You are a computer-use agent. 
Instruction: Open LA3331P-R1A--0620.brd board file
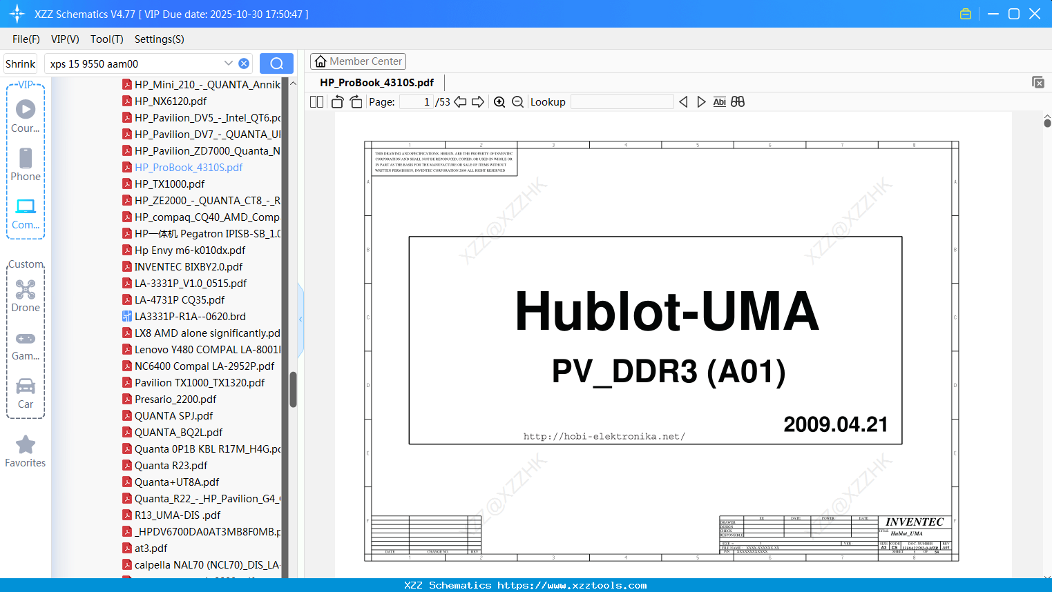click(184, 316)
